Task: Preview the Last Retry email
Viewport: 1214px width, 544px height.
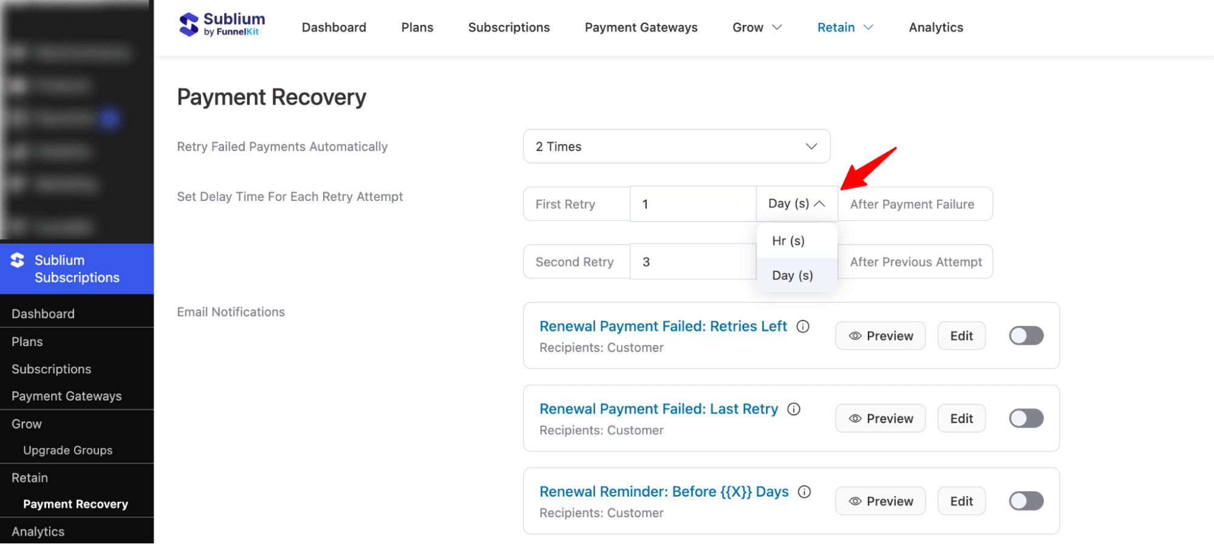Action: [880, 418]
